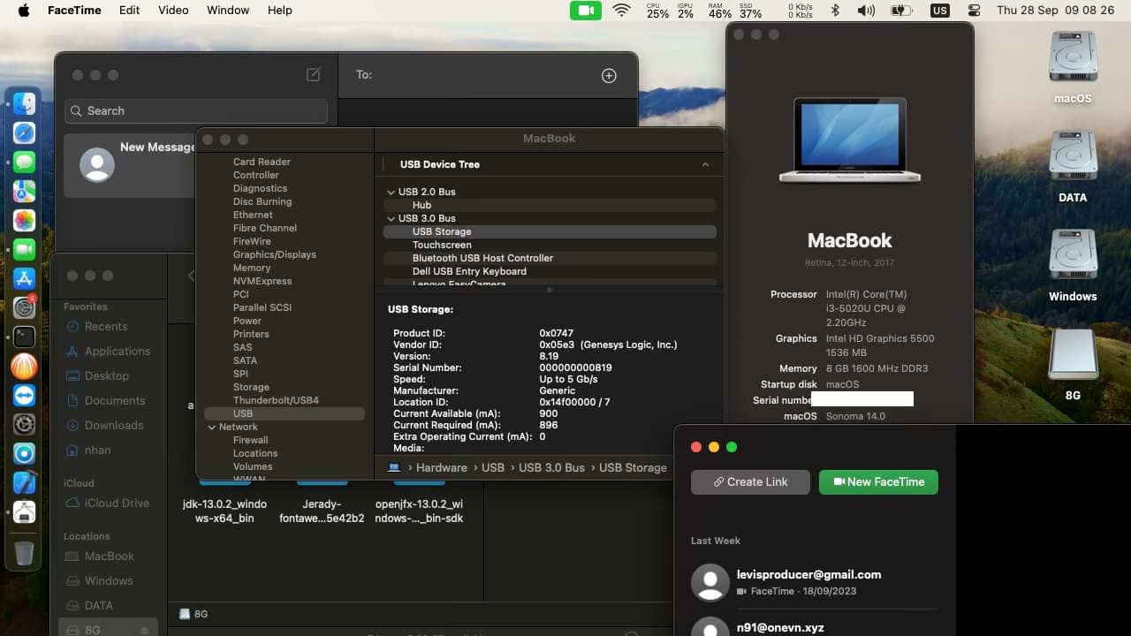Click the New FaceTime button
Viewport: 1131px width, 636px height.
click(878, 481)
